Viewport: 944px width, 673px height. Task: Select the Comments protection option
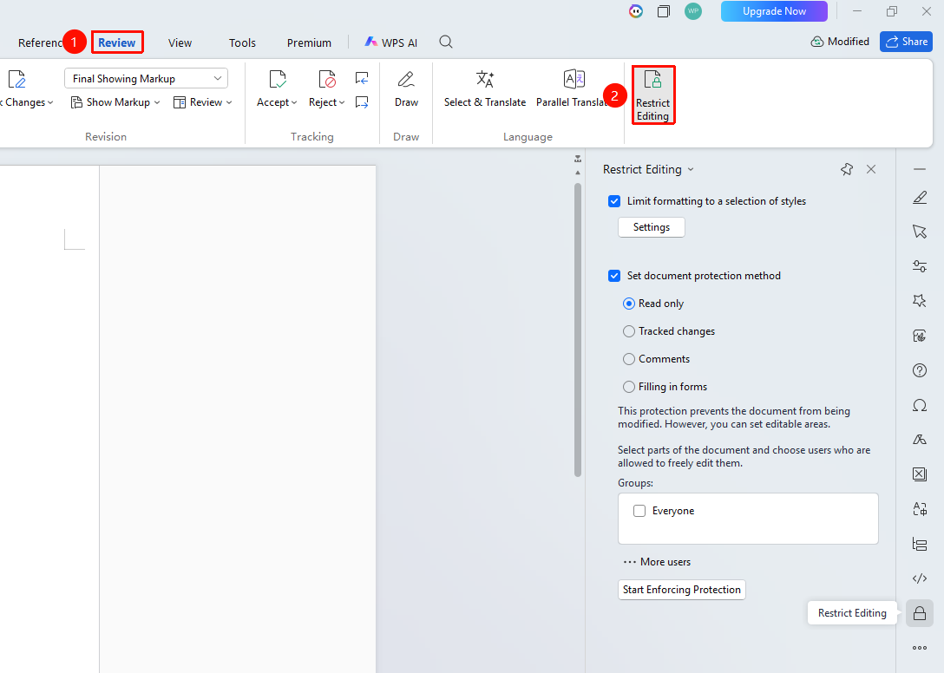click(x=628, y=359)
